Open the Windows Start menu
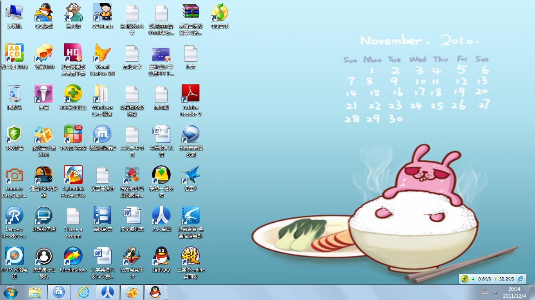535x300 pixels. tap(10, 292)
